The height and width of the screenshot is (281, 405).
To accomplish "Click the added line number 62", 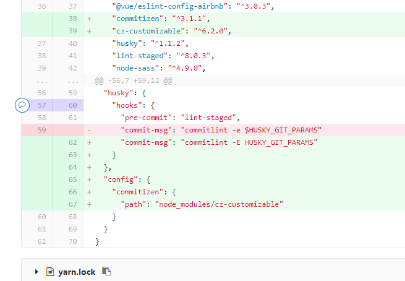I will (72, 142).
